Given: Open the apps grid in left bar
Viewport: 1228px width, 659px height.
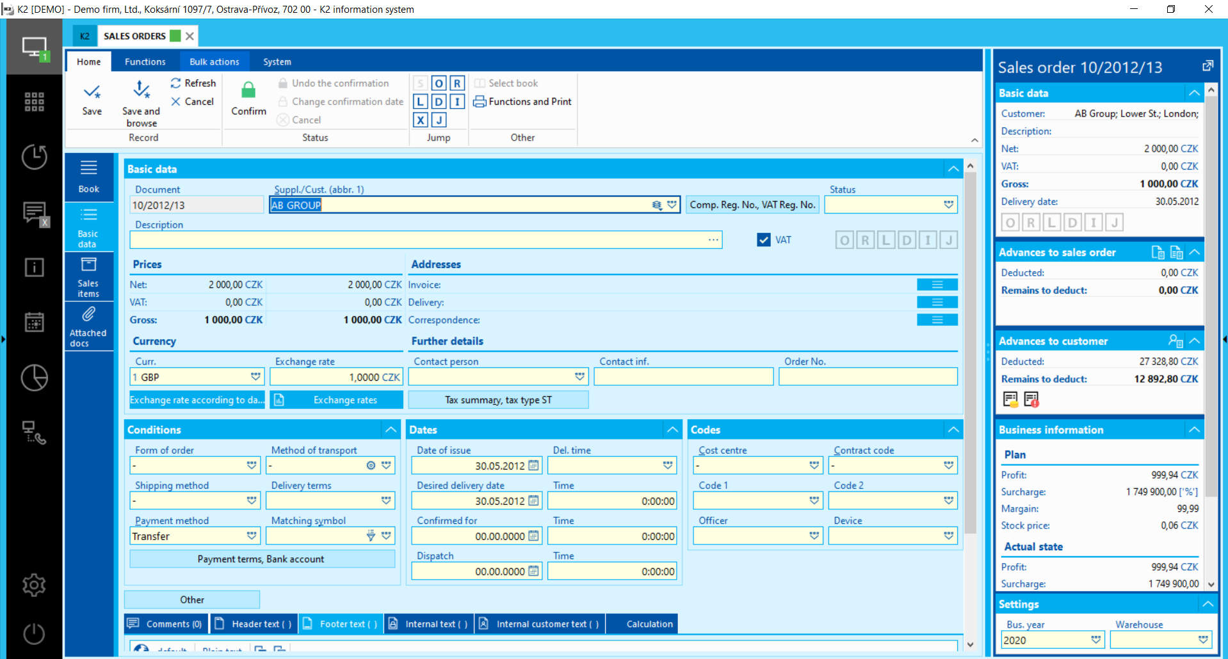Looking at the screenshot, I should tap(34, 102).
